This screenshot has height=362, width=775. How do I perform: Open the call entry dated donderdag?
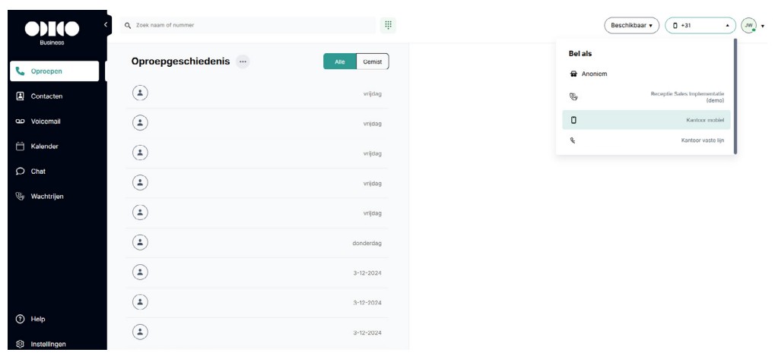tap(258, 243)
